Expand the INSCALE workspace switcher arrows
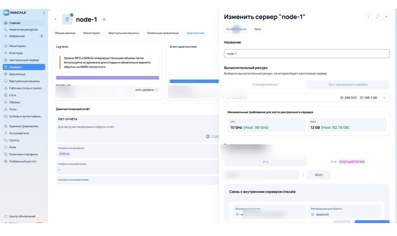The width and height of the screenshot is (397, 236). (x=44, y=13)
